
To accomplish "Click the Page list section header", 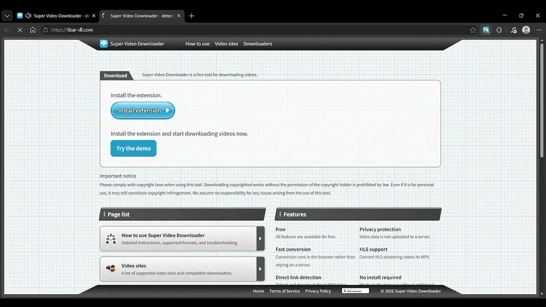I will click(x=183, y=214).
